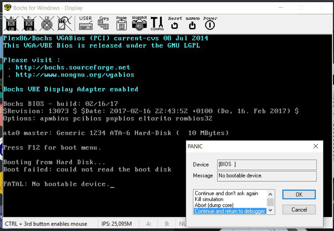The height and width of the screenshot is (231, 334).
Task: Click the Device field showing [BIOS ]
Action: pos(267,165)
